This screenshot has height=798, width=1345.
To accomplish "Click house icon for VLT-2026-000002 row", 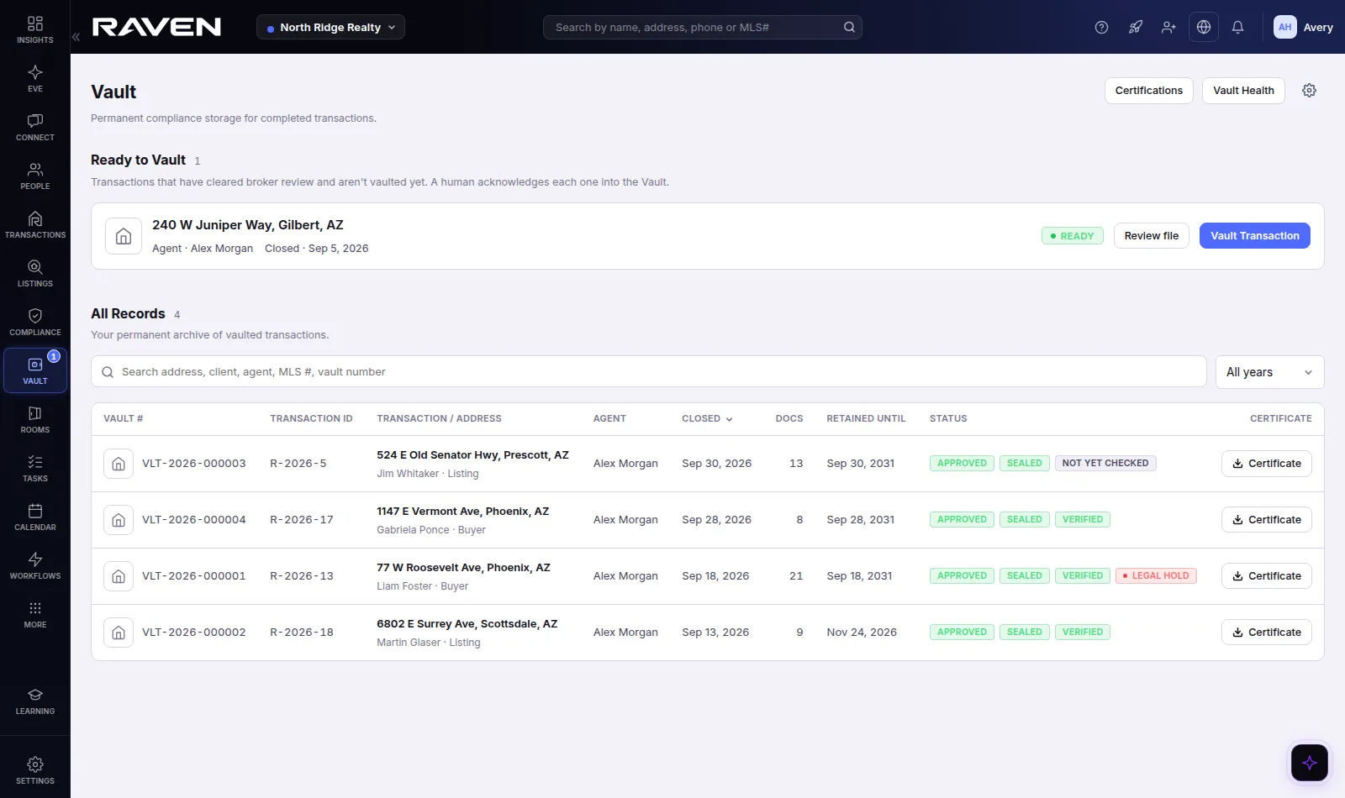I will point(119,633).
